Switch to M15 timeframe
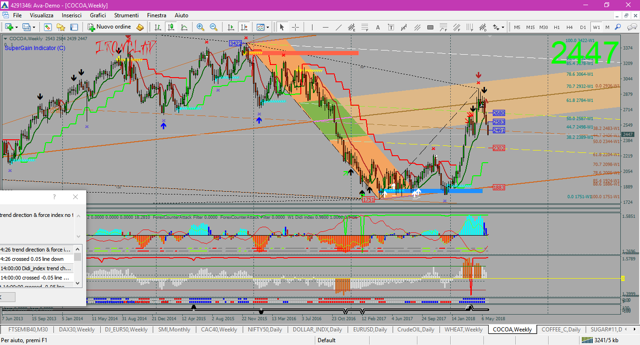The height and width of the screenshot is (345, 640). coord(530,27)
